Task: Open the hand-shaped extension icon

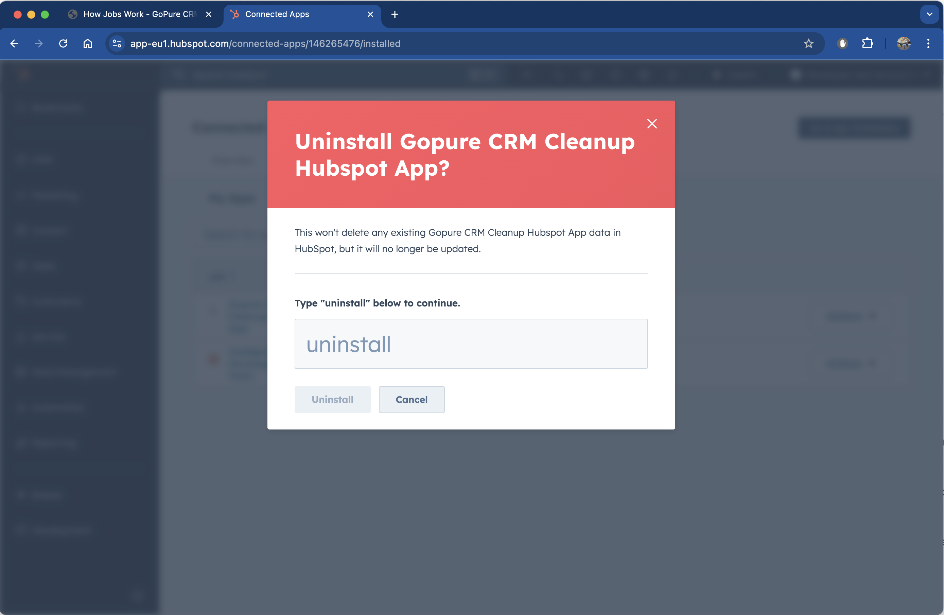Action: (x=842, y=43)
